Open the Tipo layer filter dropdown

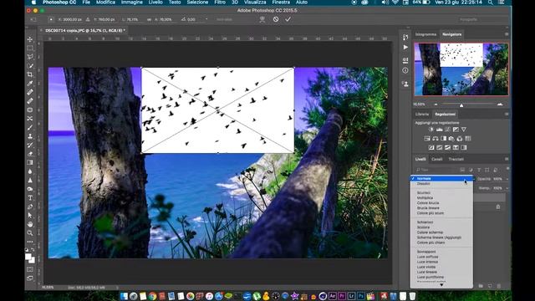pyautogui.click(x=436, y=170)
